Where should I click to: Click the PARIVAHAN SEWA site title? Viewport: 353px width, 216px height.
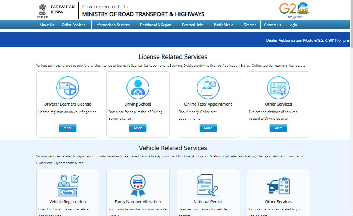point(63,9)
